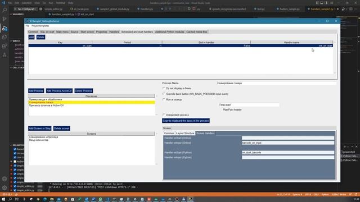Collapse VARIABLES section in debug sidebar
Viewport: 360px width, 202px height.
coord(17,14)
